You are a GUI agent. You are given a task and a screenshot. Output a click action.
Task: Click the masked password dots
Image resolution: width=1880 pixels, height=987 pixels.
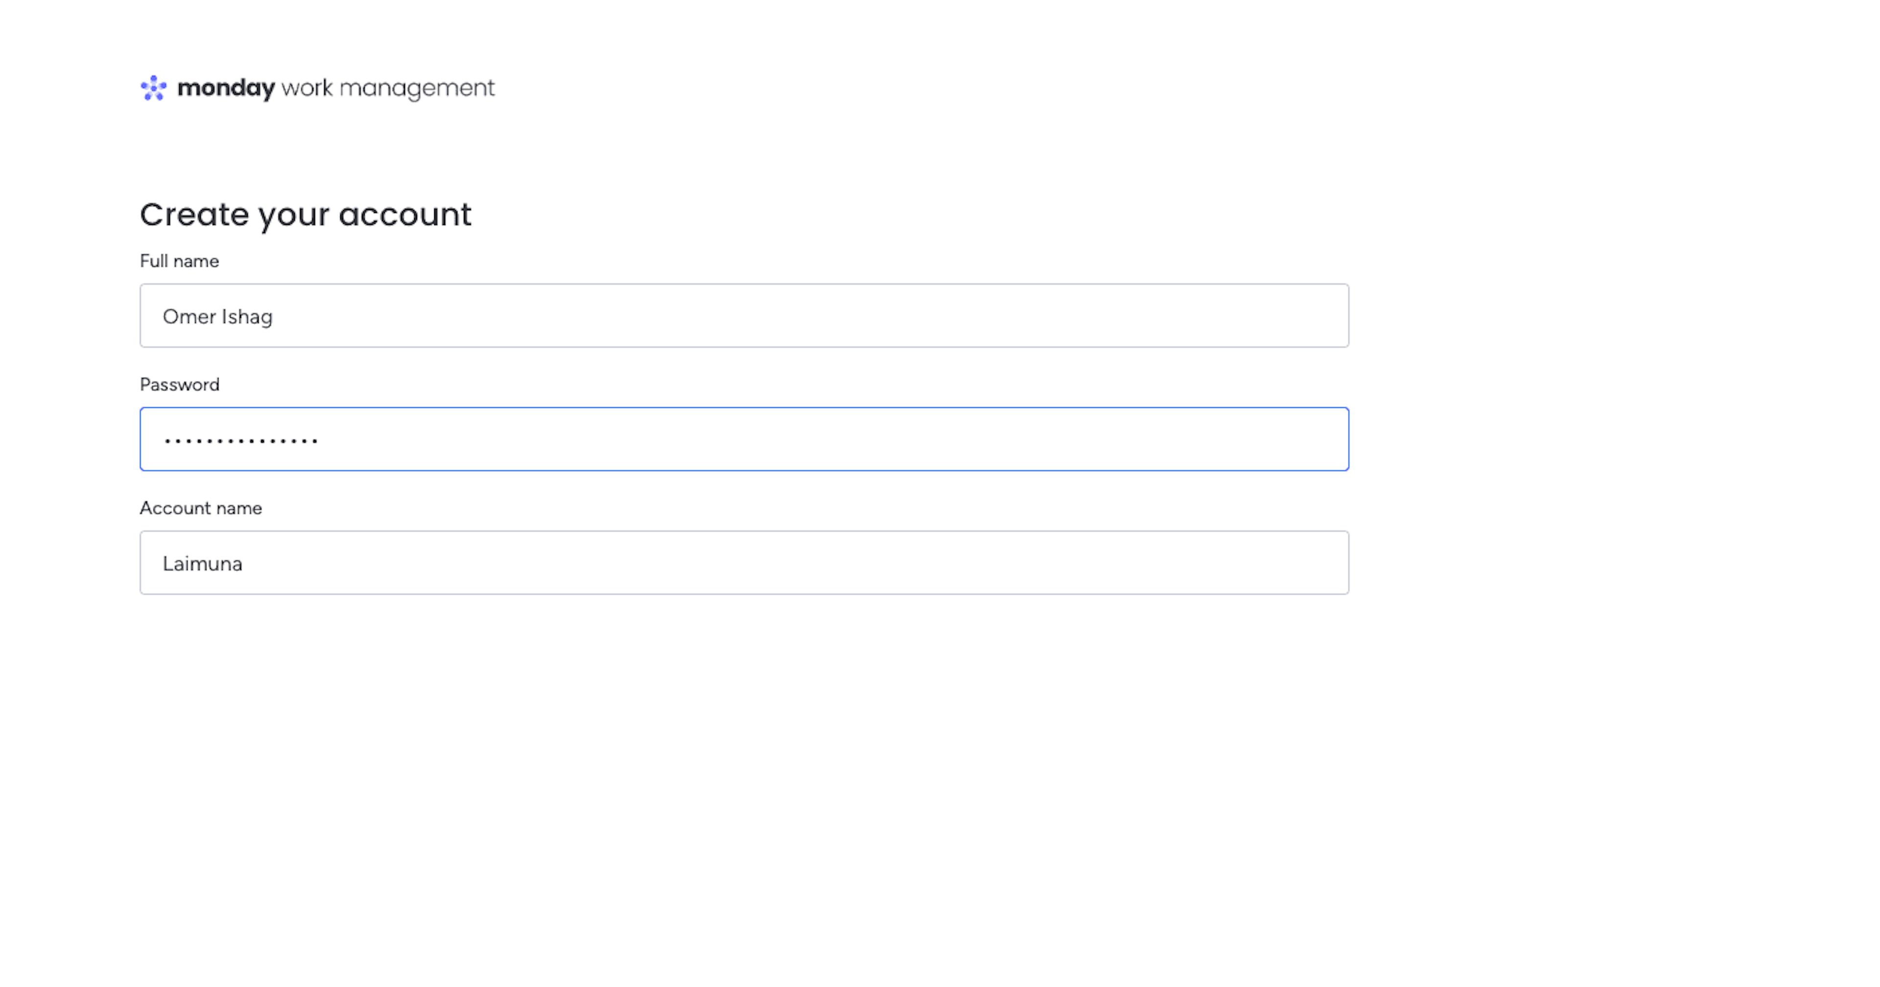241,440
